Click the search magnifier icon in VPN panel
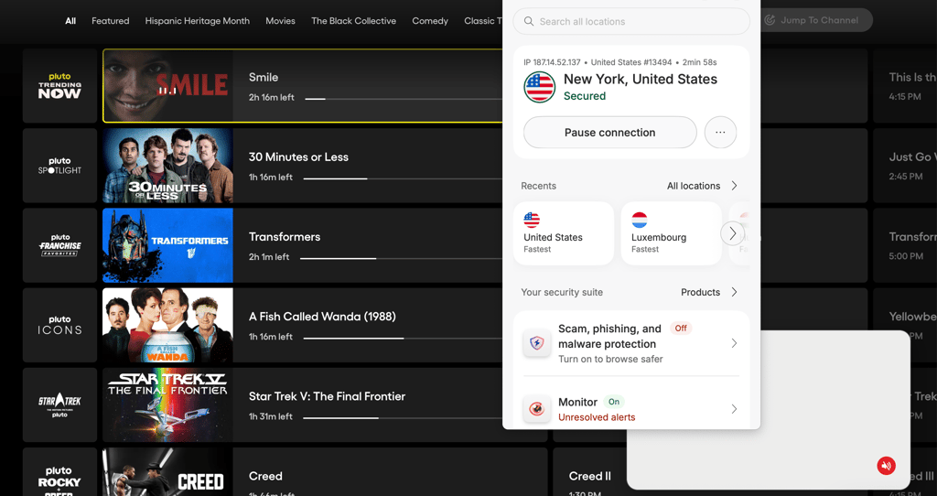937x496 pixels. pos(528,22)
